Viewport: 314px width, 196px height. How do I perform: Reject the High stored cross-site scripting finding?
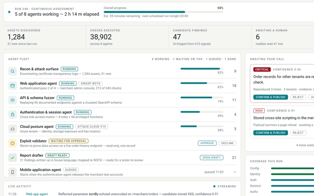click(298, 133)
